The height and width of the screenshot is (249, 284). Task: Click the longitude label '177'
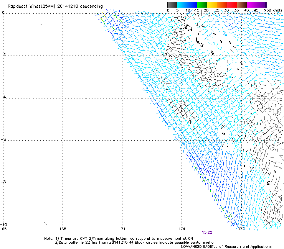pos(241,229)
